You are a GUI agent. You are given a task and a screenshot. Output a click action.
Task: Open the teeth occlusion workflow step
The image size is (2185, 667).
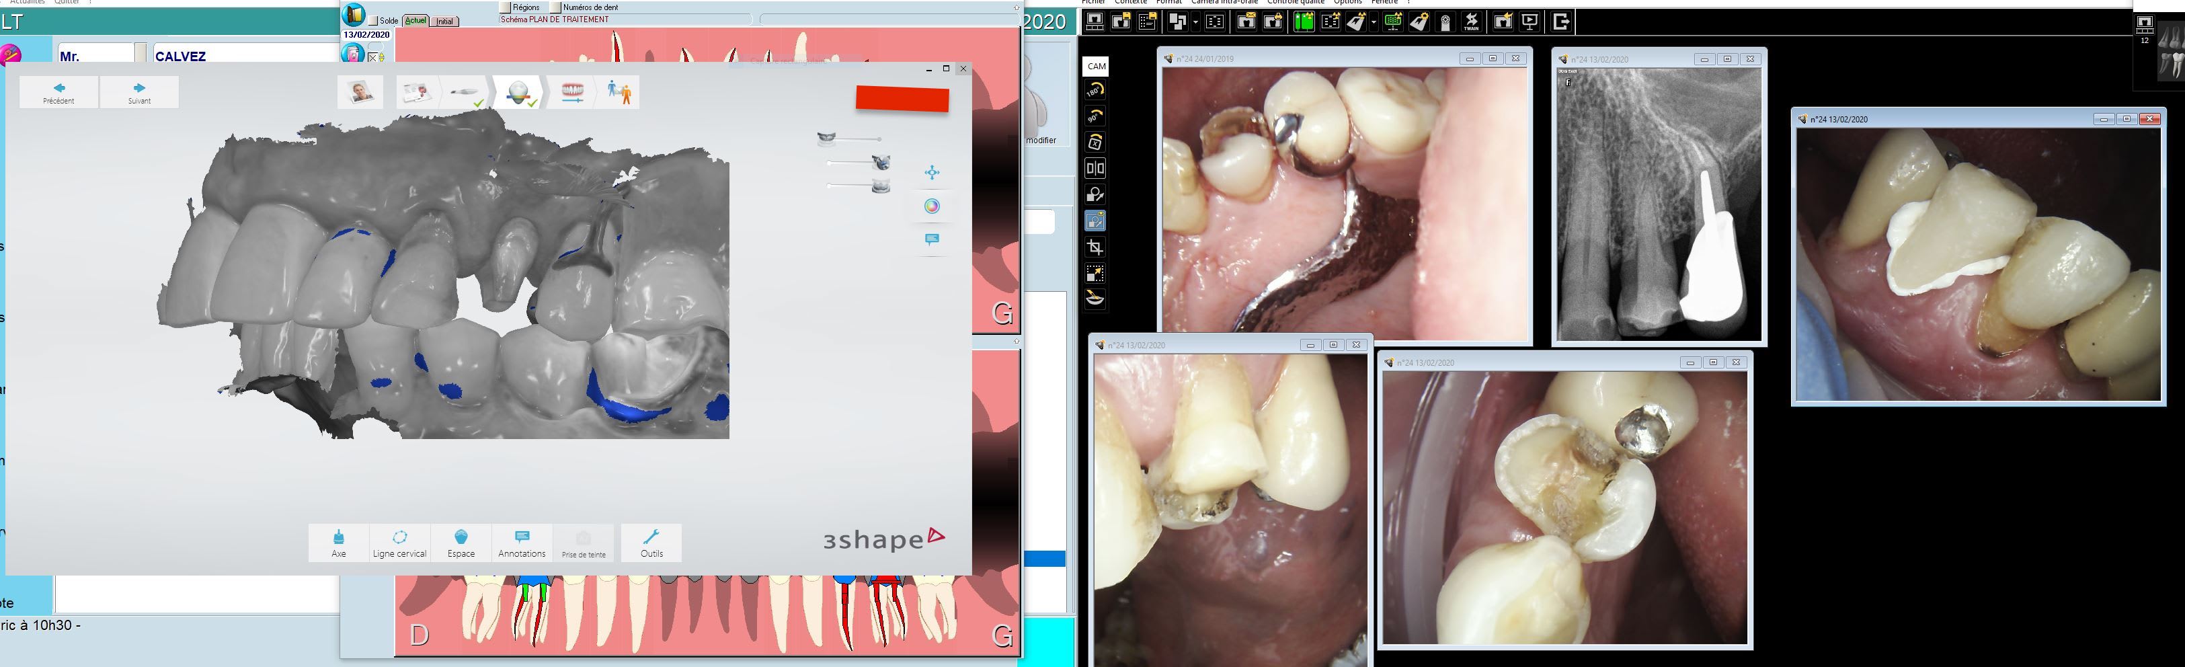click(x=573, y=91)
